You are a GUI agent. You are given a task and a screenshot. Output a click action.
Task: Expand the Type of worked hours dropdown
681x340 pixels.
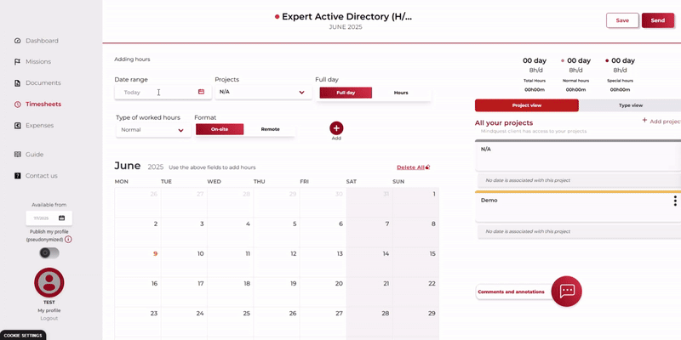153,130
